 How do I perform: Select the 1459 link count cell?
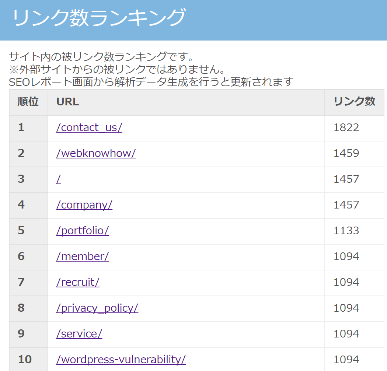coord(346,153)
